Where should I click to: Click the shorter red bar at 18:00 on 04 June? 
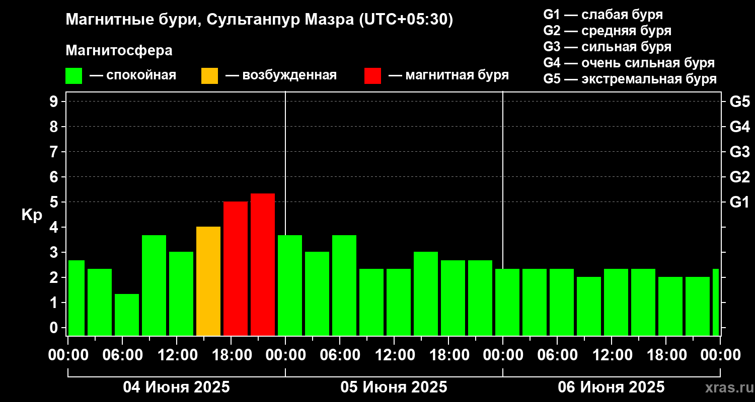(x=236, y=268)
